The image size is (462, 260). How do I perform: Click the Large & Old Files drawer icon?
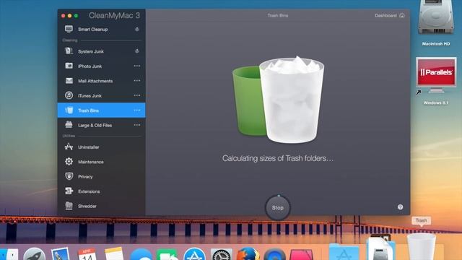tap(69, 125)
